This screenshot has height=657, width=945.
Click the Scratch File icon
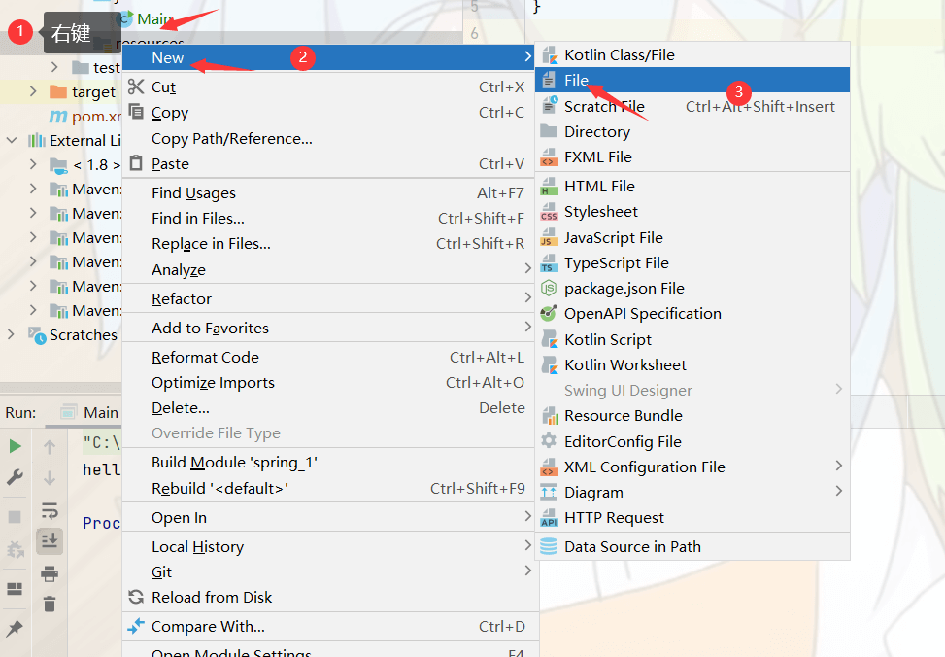point(549,106)
